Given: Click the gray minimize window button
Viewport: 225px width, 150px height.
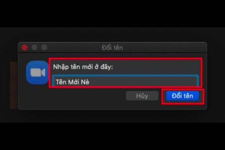Looking at the screenshot, I should (x=34, y=48).
